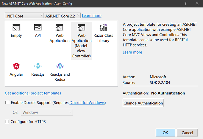
Task: Open the ASP.NET Core 2.2 version dropdown
Action: pos(62,16)
